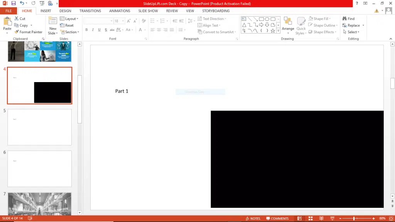The image size is (395, 222).
Task: Start Slide Show from status bar icon
Action: click(x=332, y=219)
